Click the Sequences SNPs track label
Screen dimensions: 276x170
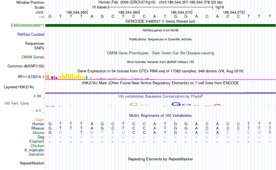pos(35,46)
